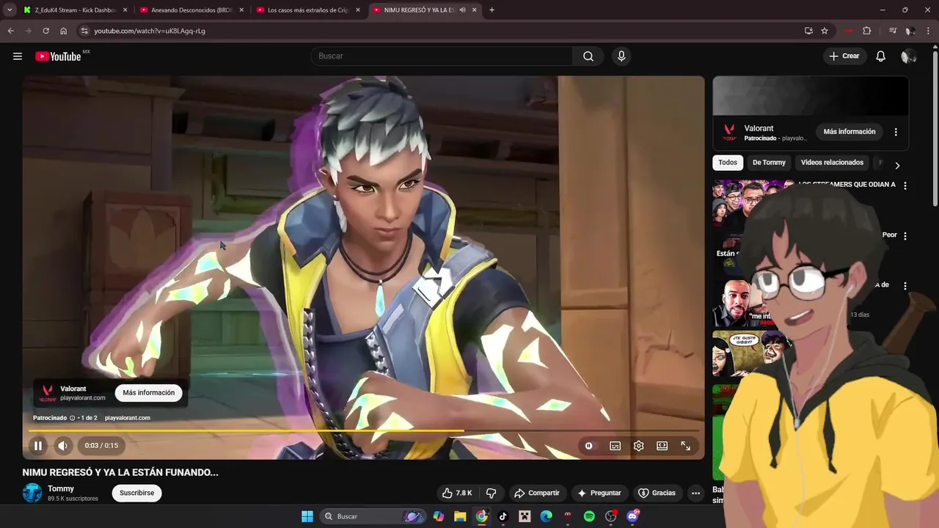Switch to Los casos más extraños tab
939x528 pixels.
pyautogui.click(x=307, y=10)
